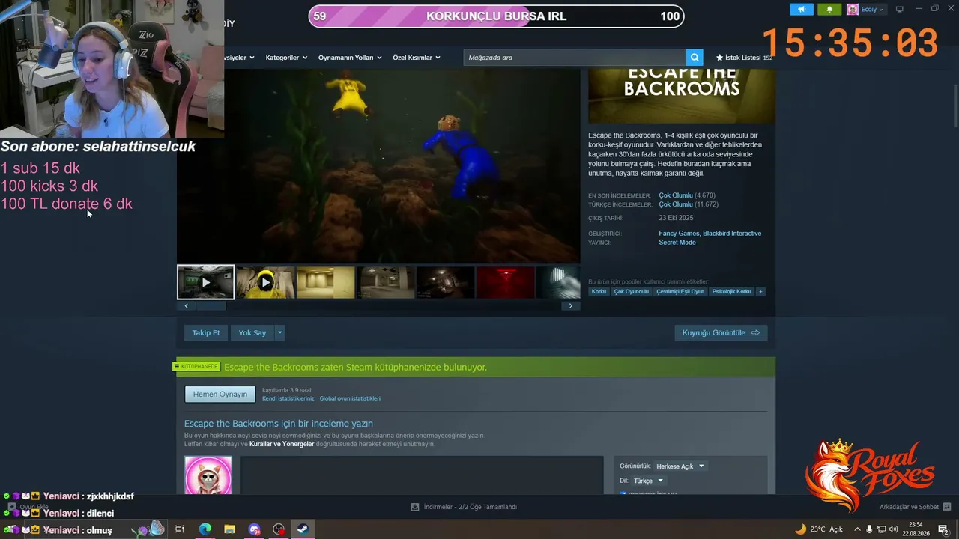The height and width of the screenshot is (539, 959).
Task: Expand the Özel Kısımlar menu
Action: [417, 58]
